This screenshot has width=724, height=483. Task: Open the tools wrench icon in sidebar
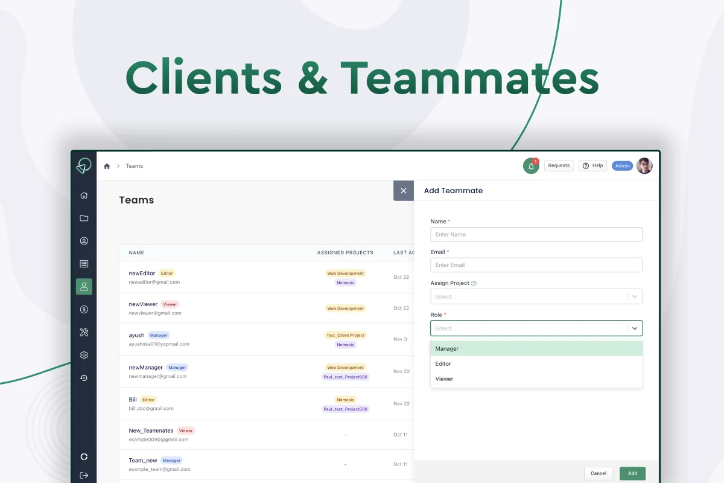pyautogui.click(x=84, y=332)
